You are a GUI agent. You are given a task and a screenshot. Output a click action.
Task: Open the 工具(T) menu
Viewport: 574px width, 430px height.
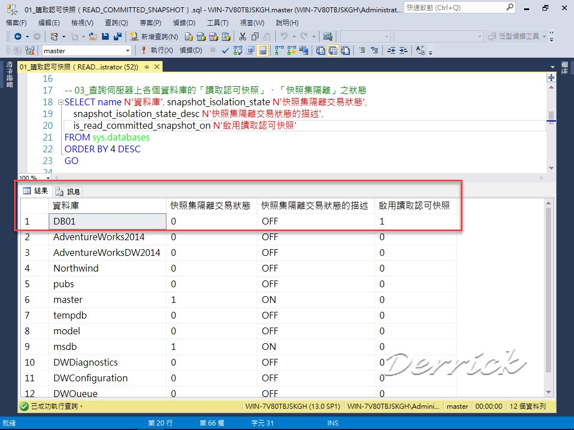coord(218,22)
